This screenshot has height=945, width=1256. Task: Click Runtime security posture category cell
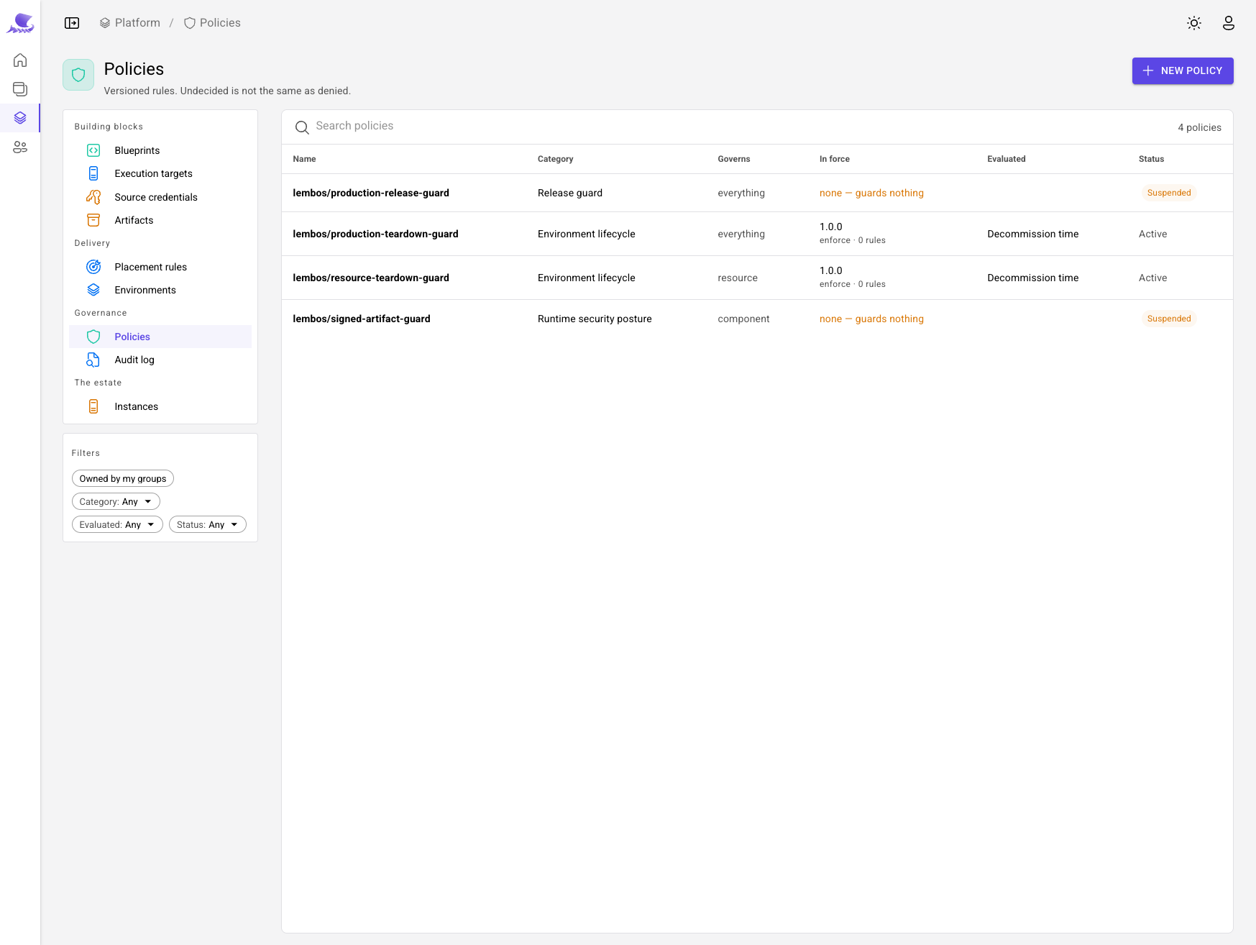595,319
